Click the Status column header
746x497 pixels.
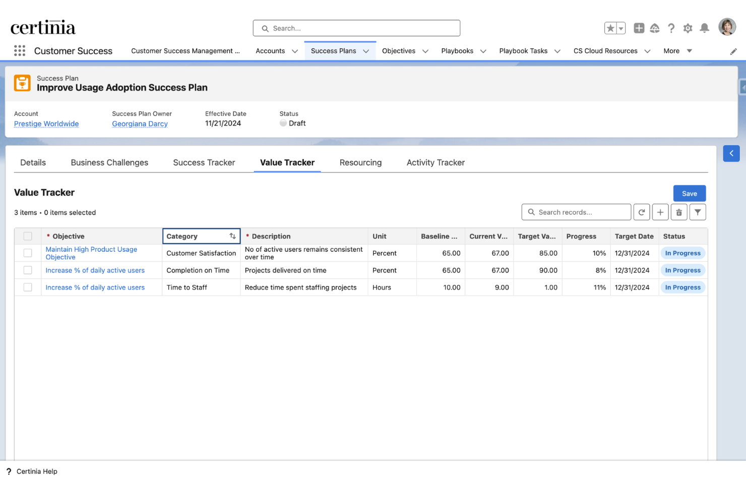pos(683,236)
